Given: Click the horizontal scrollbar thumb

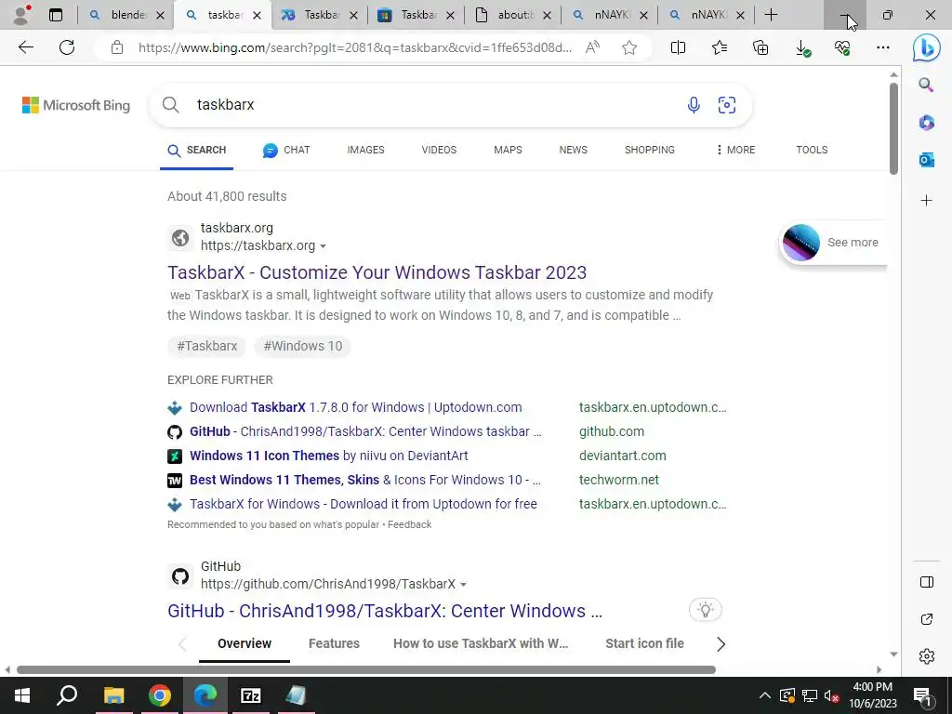Looking at the screenshot, I should tap(366, 669).
